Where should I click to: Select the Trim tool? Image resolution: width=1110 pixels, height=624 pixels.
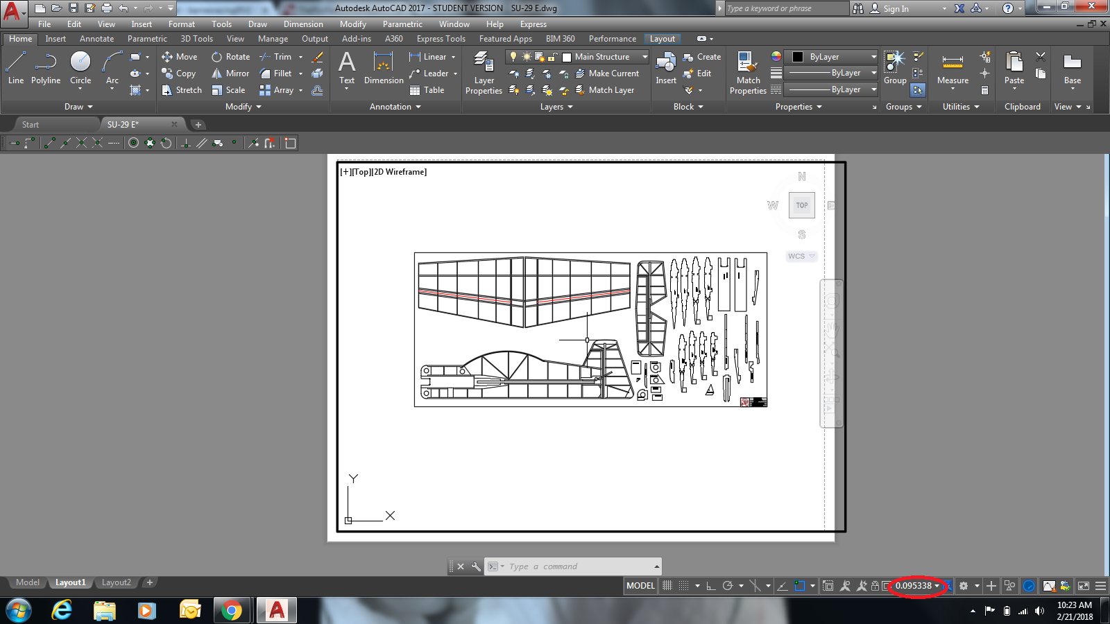(275, 57)
